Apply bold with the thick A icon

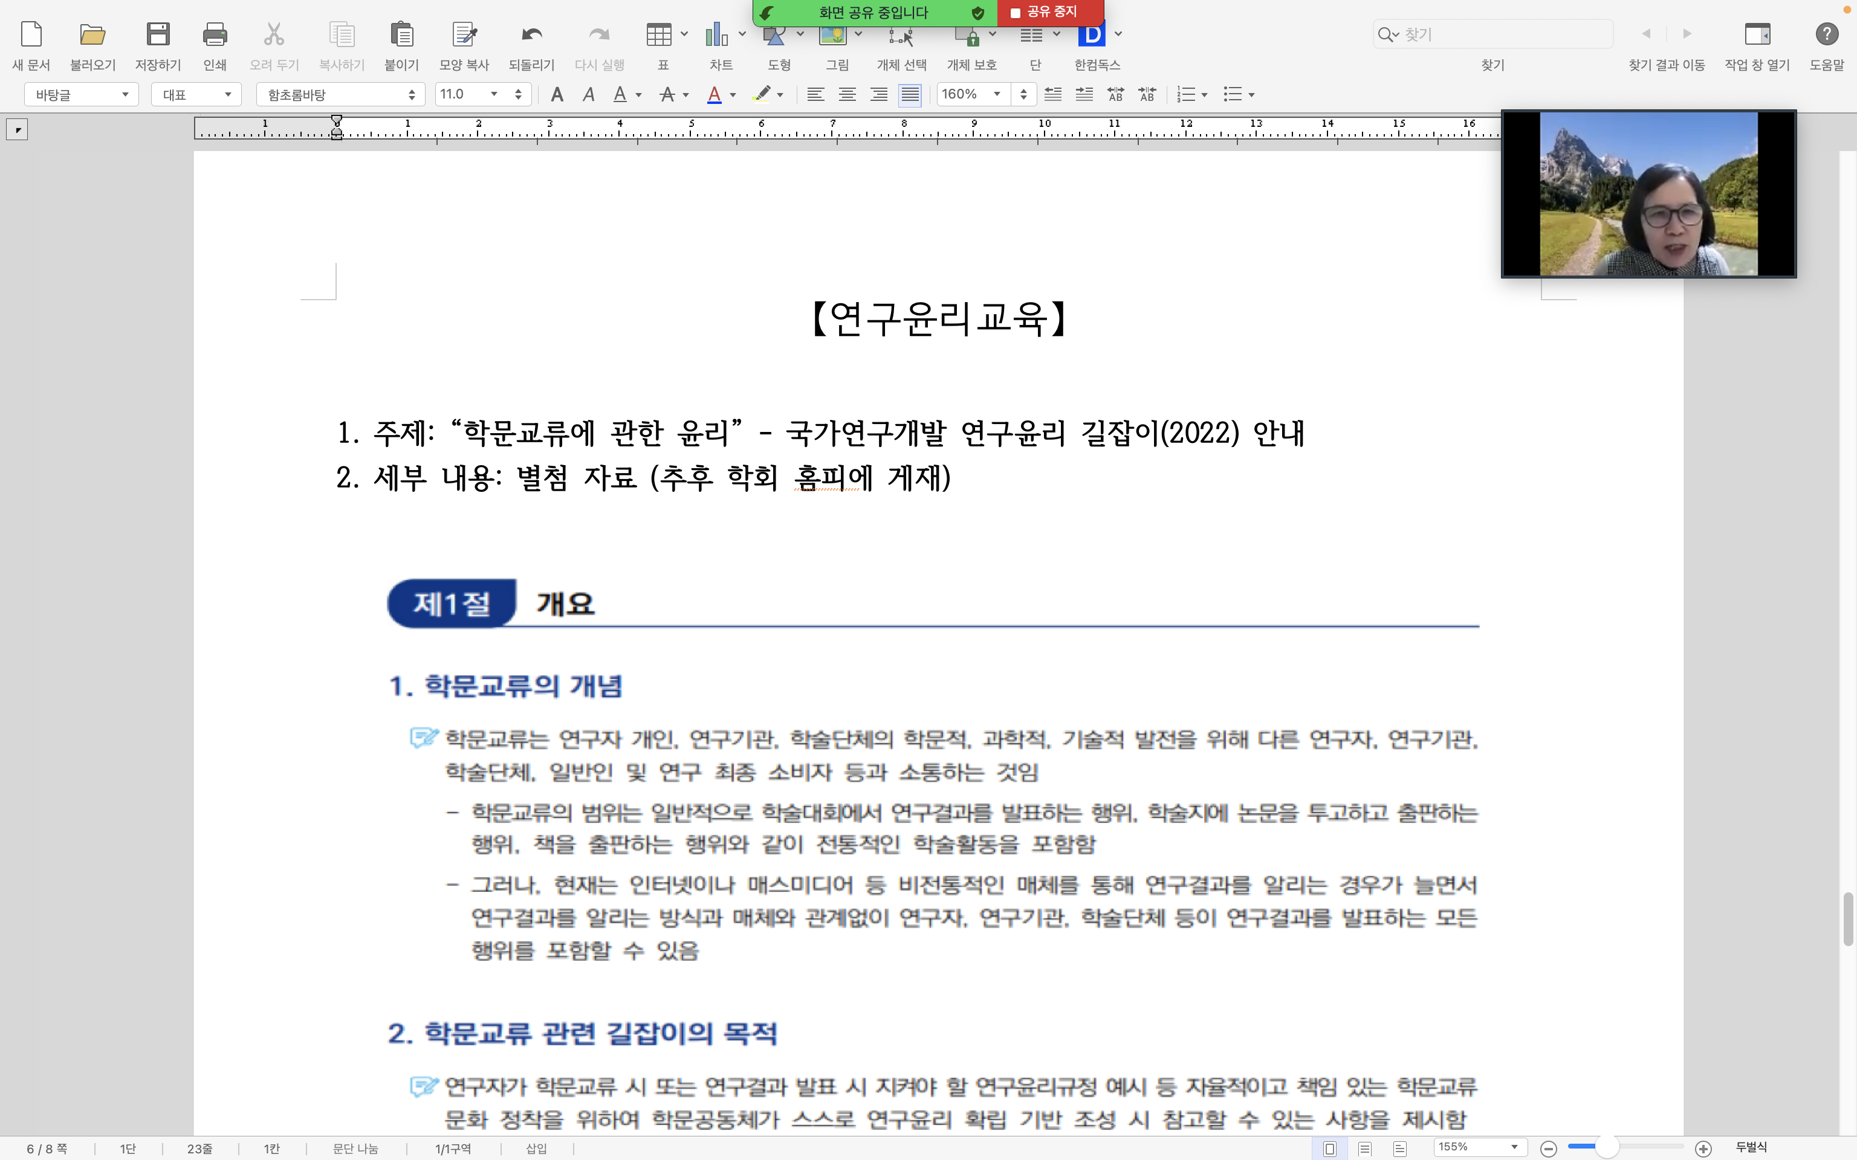coord(557,94)
